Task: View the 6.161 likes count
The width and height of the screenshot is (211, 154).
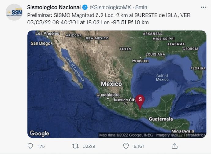Action: 139,146
